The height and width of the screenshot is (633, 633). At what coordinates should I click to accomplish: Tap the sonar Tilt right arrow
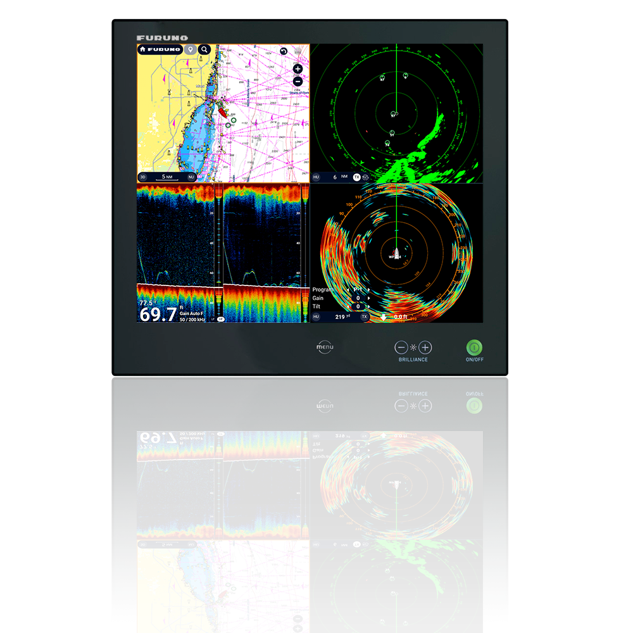tap(368, 306)
